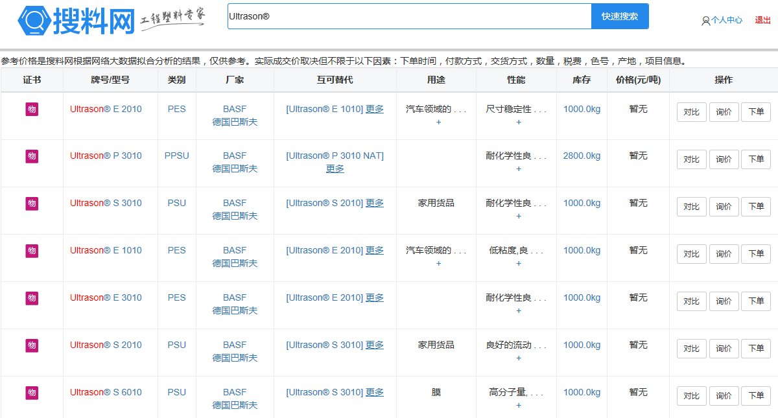Open certificate icon for Ultrason® S 6010
The image size is (778, 418).
tap(32, 393)
